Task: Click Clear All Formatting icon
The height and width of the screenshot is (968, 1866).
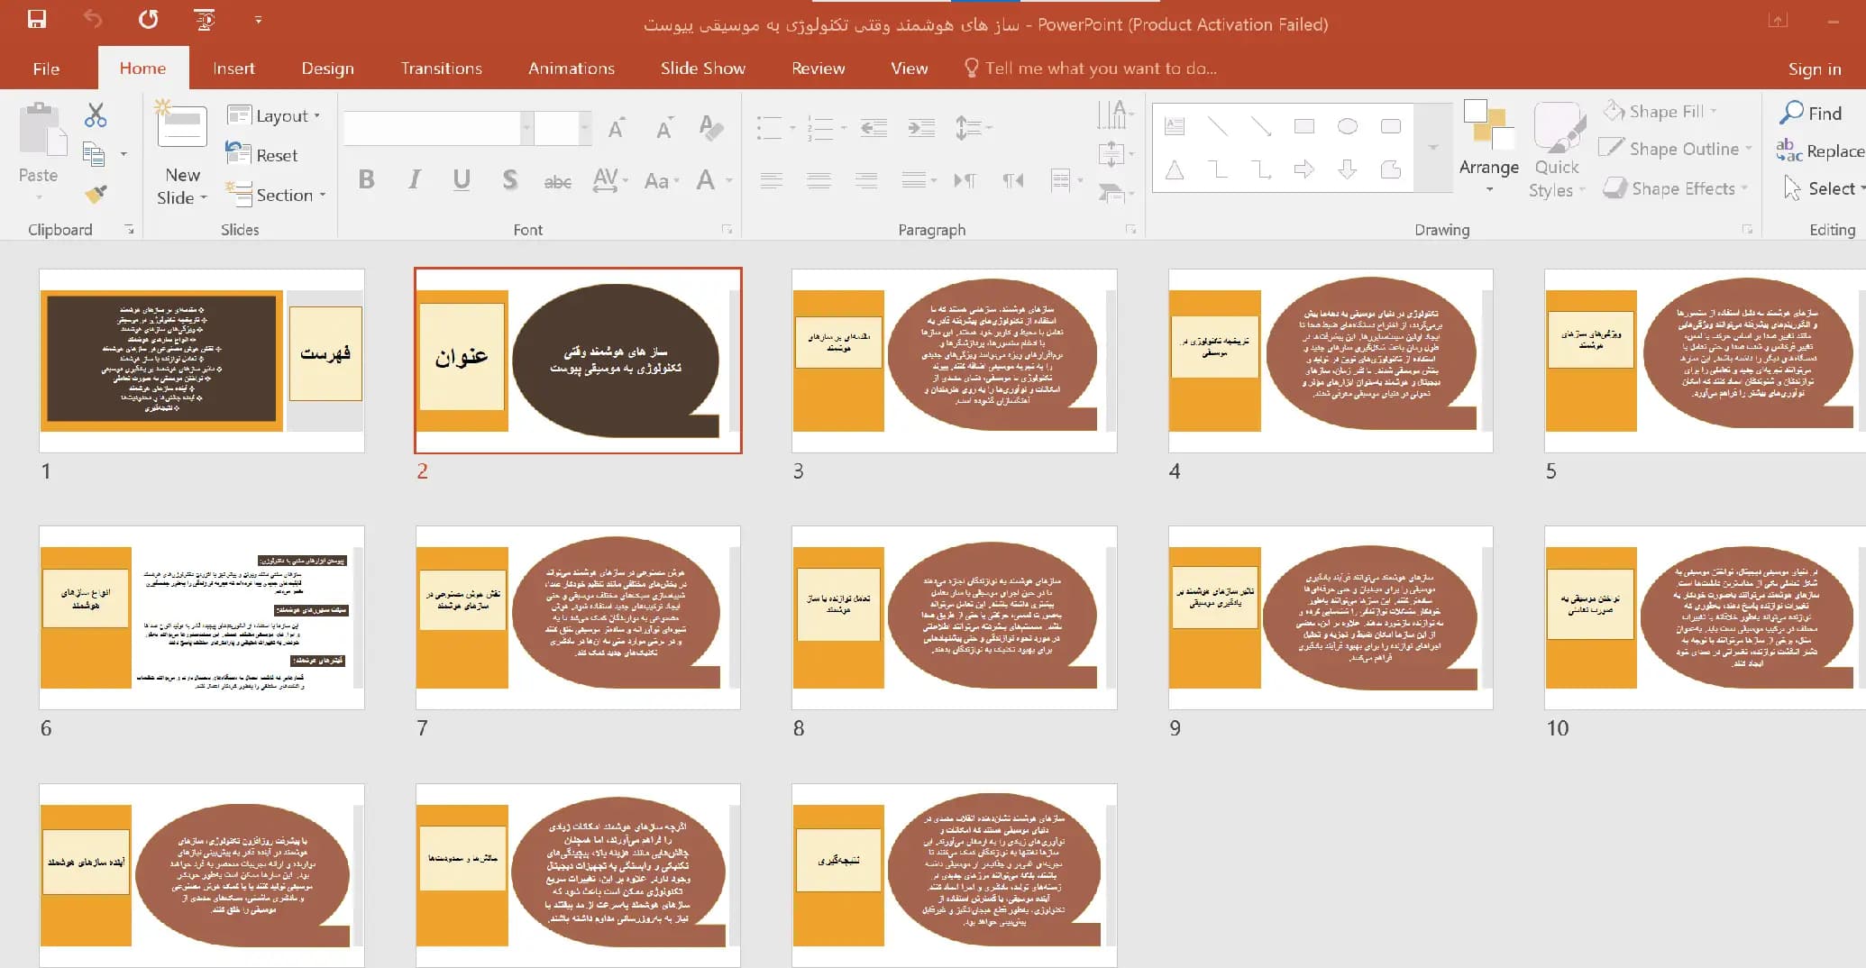Action: tap(710, 127)
